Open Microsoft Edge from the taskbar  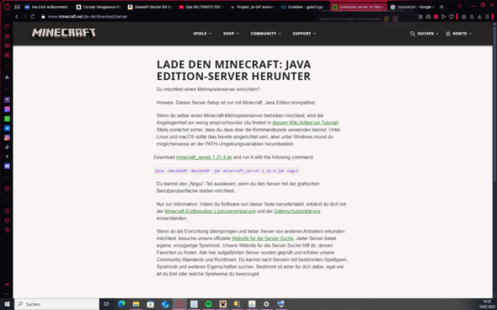pos(121,304)
